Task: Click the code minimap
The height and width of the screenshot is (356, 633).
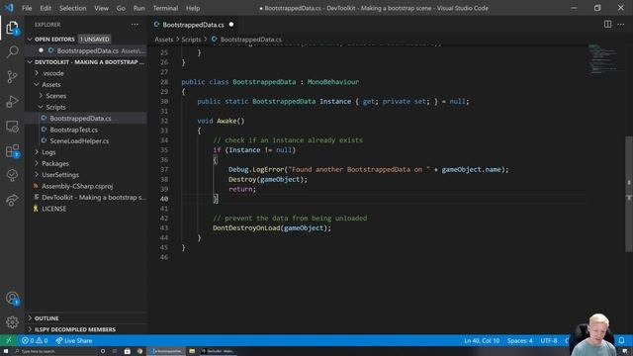Action: click(604, 59)
